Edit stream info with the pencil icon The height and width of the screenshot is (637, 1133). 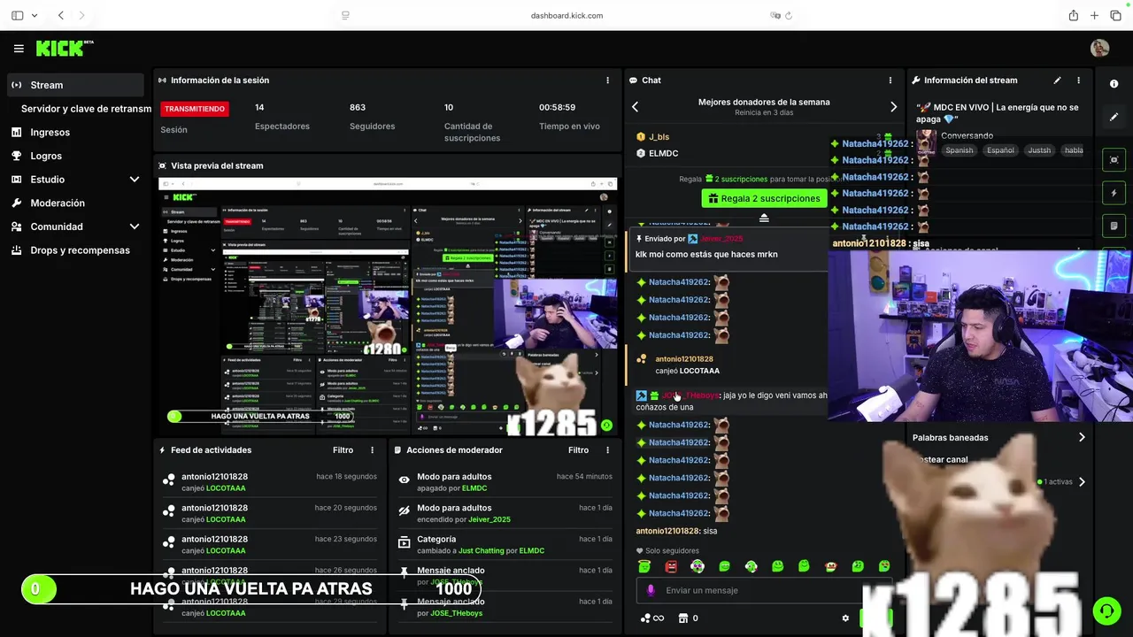pos(1057,81)
